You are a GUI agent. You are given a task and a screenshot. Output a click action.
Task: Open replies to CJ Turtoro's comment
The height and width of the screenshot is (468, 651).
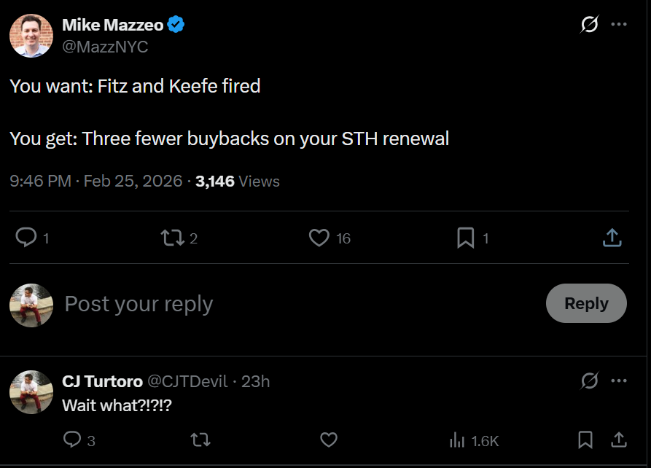(x=73, y=440)
